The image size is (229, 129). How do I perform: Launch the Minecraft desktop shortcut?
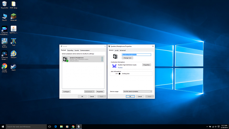pos(13,17)
